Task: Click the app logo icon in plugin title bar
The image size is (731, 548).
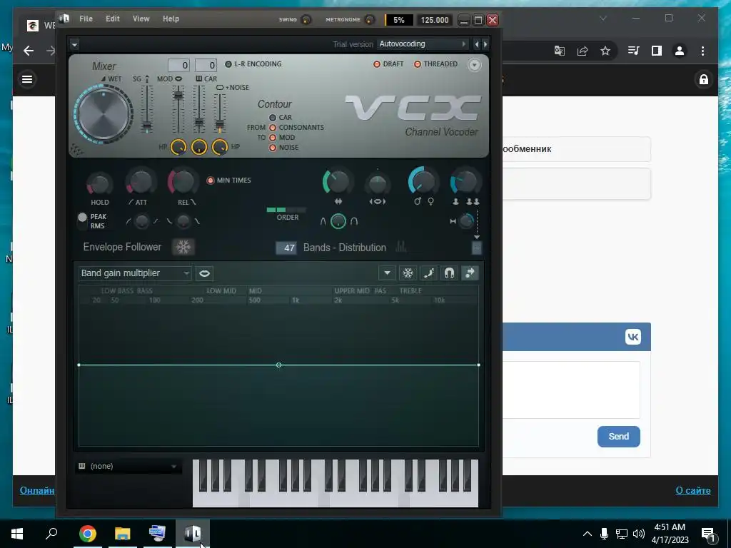Action: 64,19
